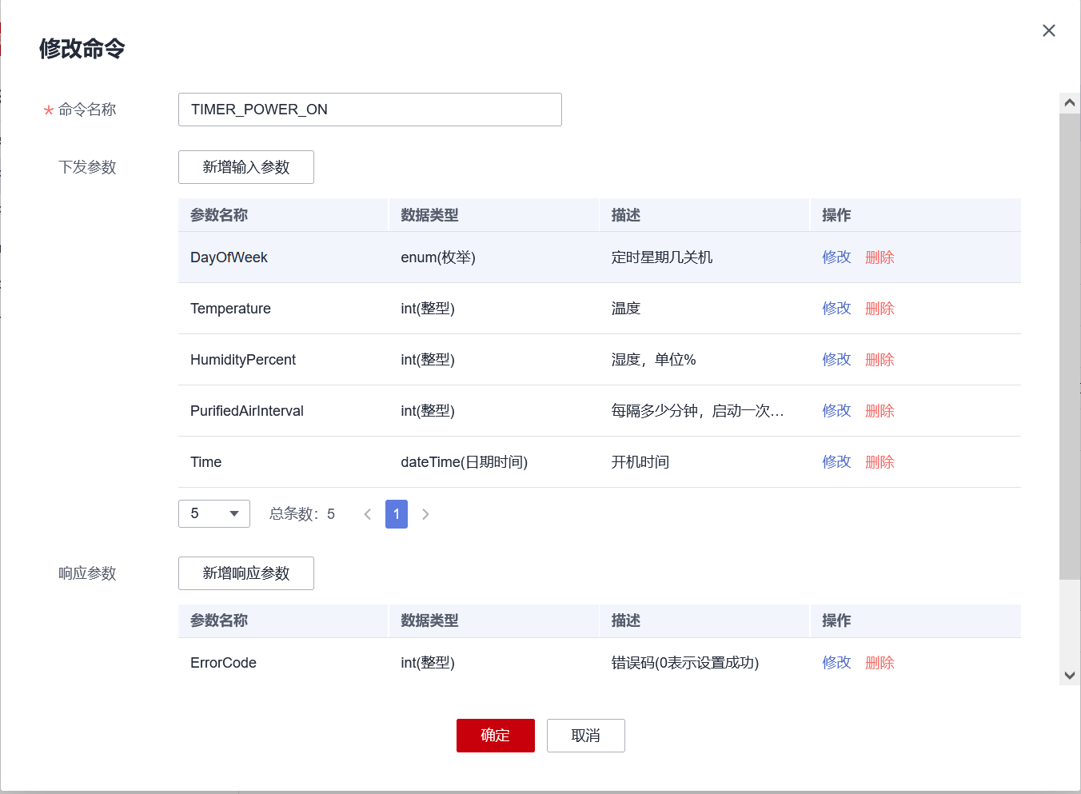
Task: Click the 取消 cancel button
Action: [x=585, y=736]
